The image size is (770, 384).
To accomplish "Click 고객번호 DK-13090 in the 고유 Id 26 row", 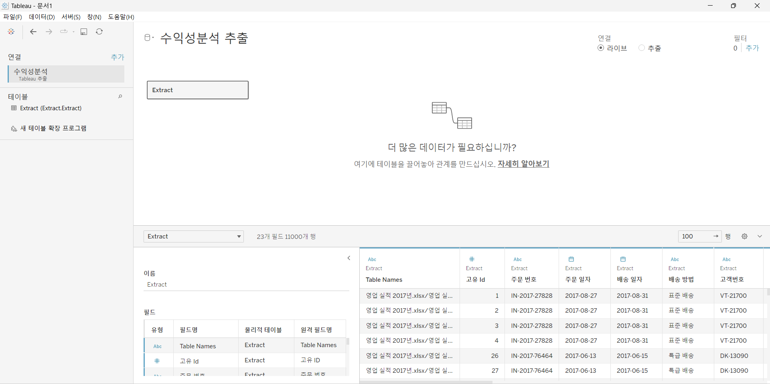I will [738, 356].
